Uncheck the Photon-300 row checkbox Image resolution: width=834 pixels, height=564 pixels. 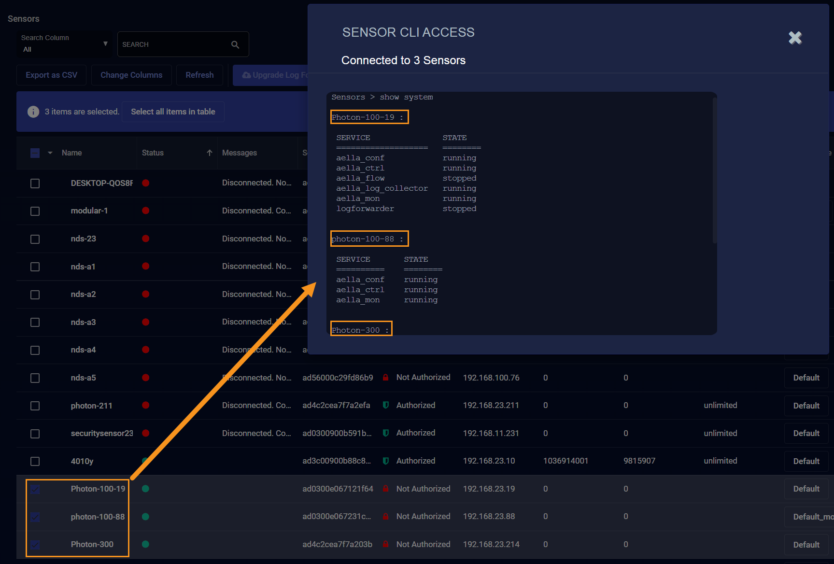(x=35, y=545)
